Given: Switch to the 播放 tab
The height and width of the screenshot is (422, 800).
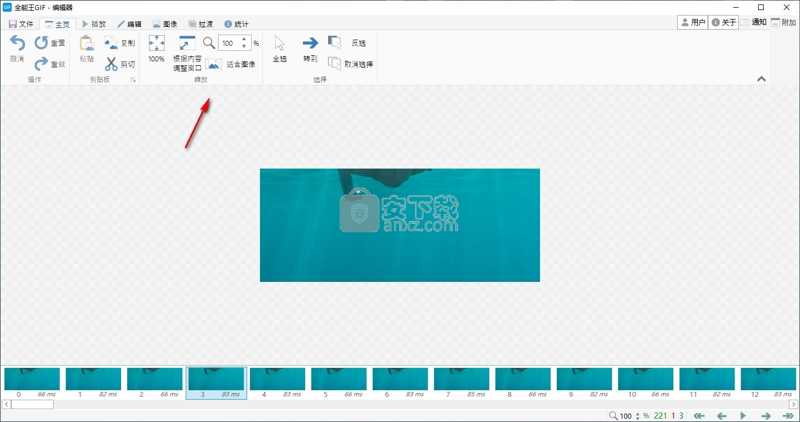Looking at the screenshot, I should (x=94, y=24).
